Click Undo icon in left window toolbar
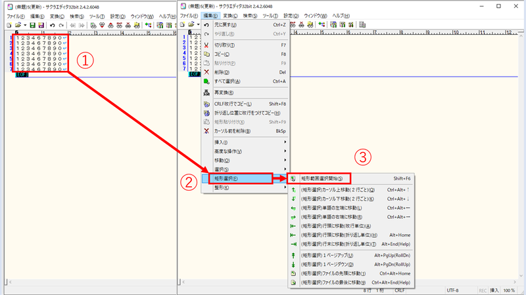Image resolution: width=526 pixels, height=295 pixels. pyautogui.click(x=53, y=25)
